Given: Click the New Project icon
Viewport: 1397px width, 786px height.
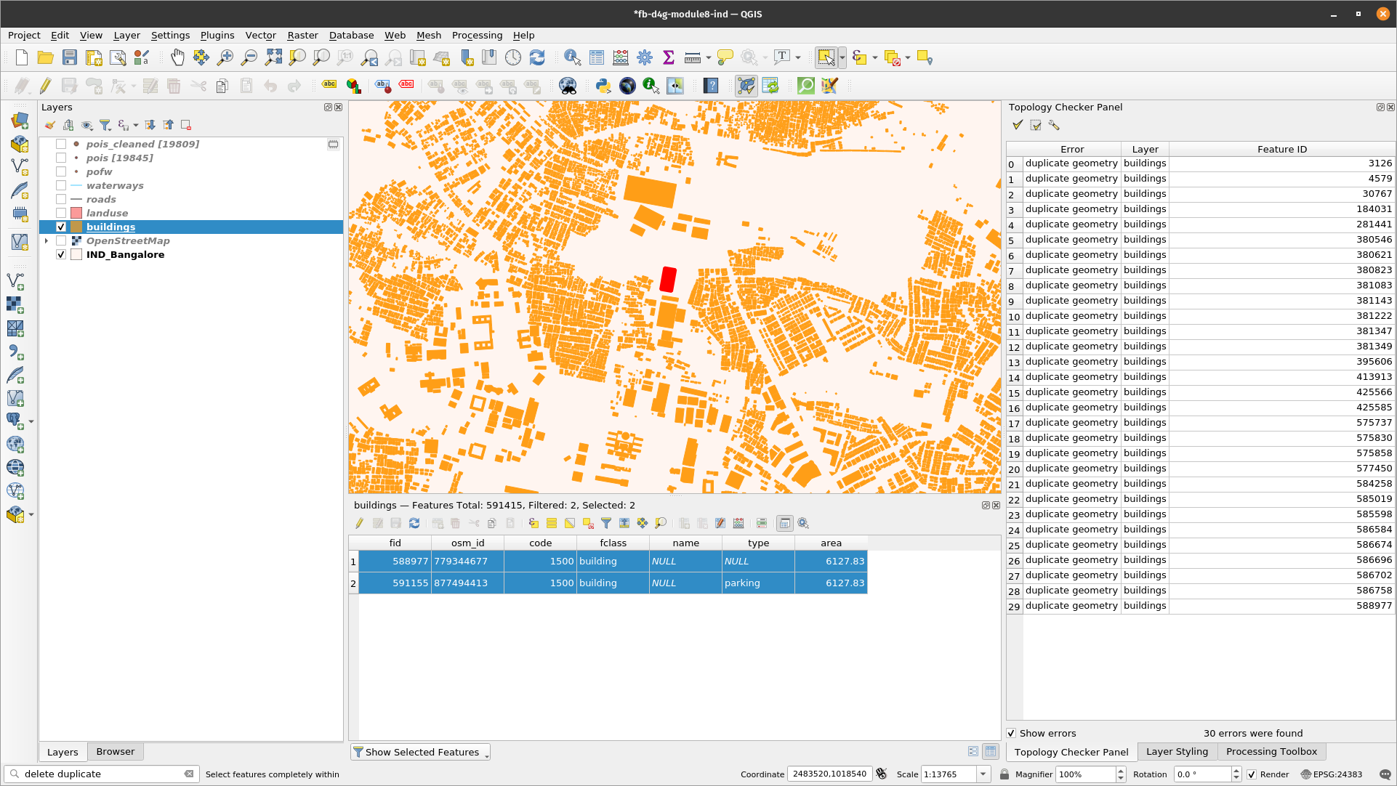Looking at the screenshot, I should 21,58.
